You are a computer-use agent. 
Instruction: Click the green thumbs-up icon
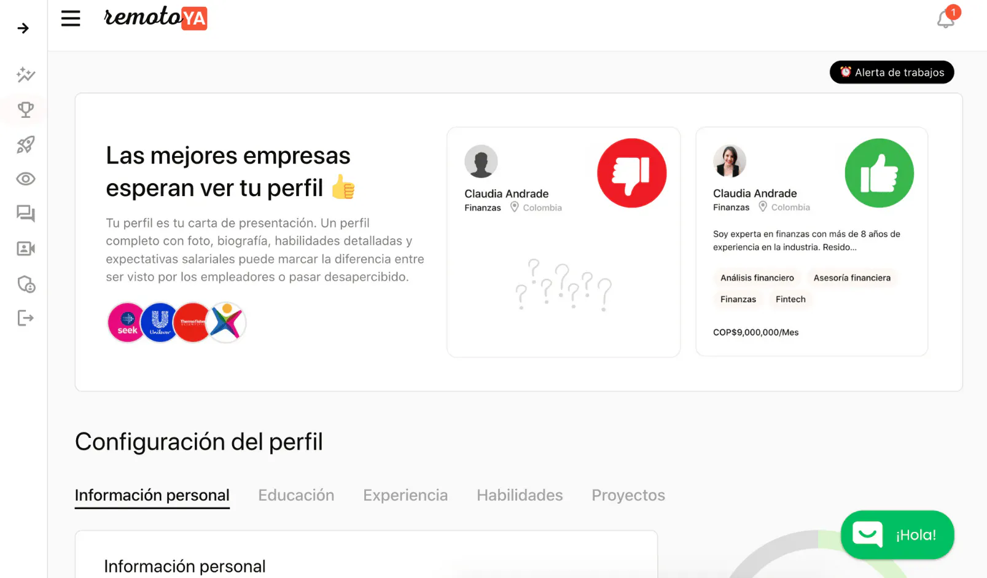click(x=880, y=173)
